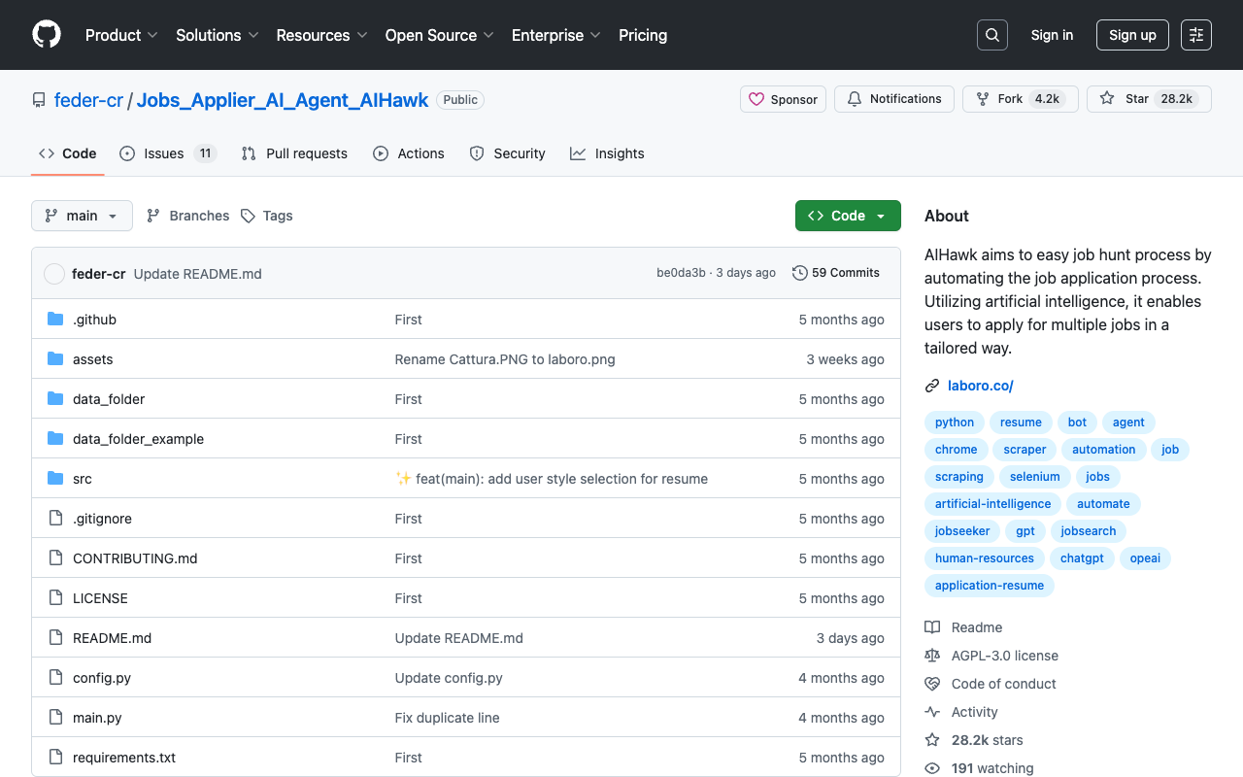This screenshot has width=1243, height=777.
Task: Click the pulse icon beside Activity
Action: [932, 712]
